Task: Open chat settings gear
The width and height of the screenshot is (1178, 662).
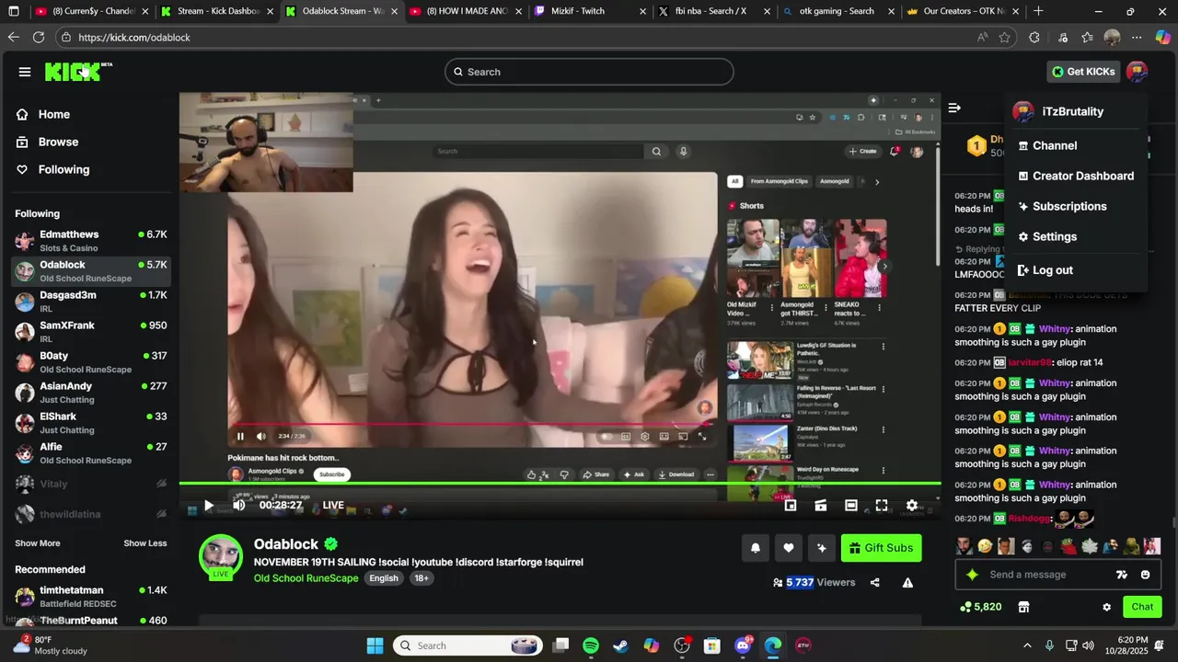Action: coord(1106,607)
